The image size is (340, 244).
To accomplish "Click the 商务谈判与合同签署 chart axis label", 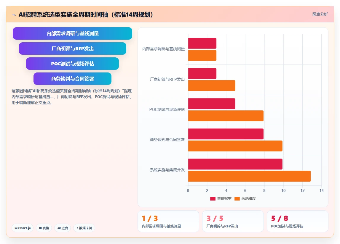I will [167, 140].
